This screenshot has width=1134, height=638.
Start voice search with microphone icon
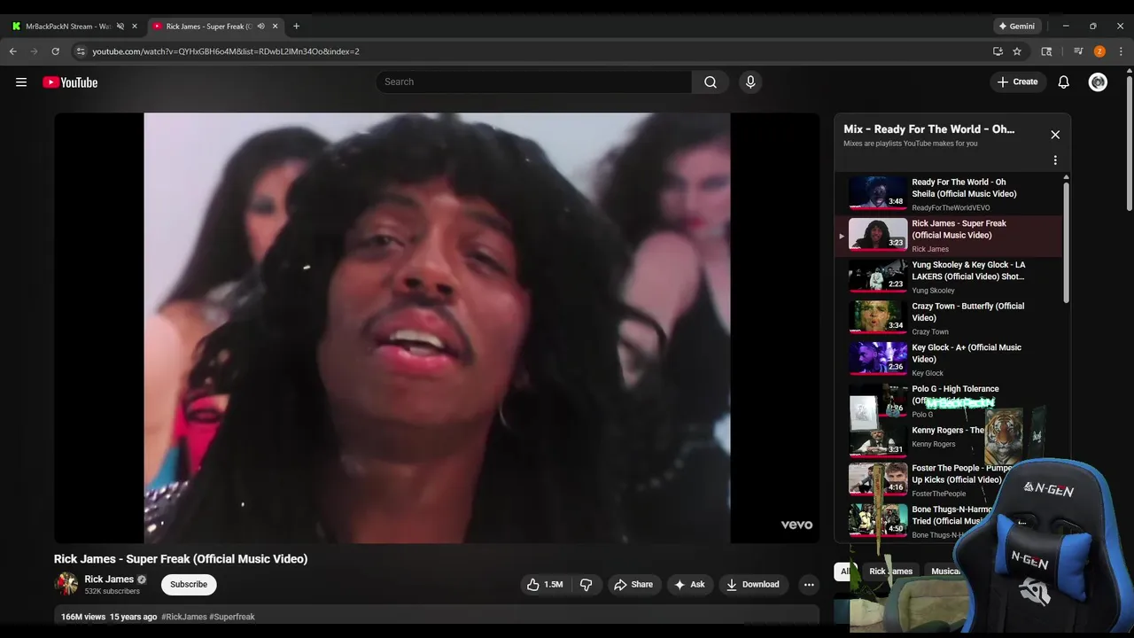coord(750,82)
